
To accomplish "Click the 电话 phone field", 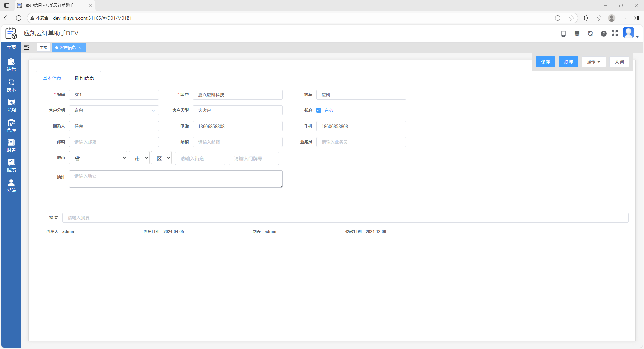I will 237,126.
